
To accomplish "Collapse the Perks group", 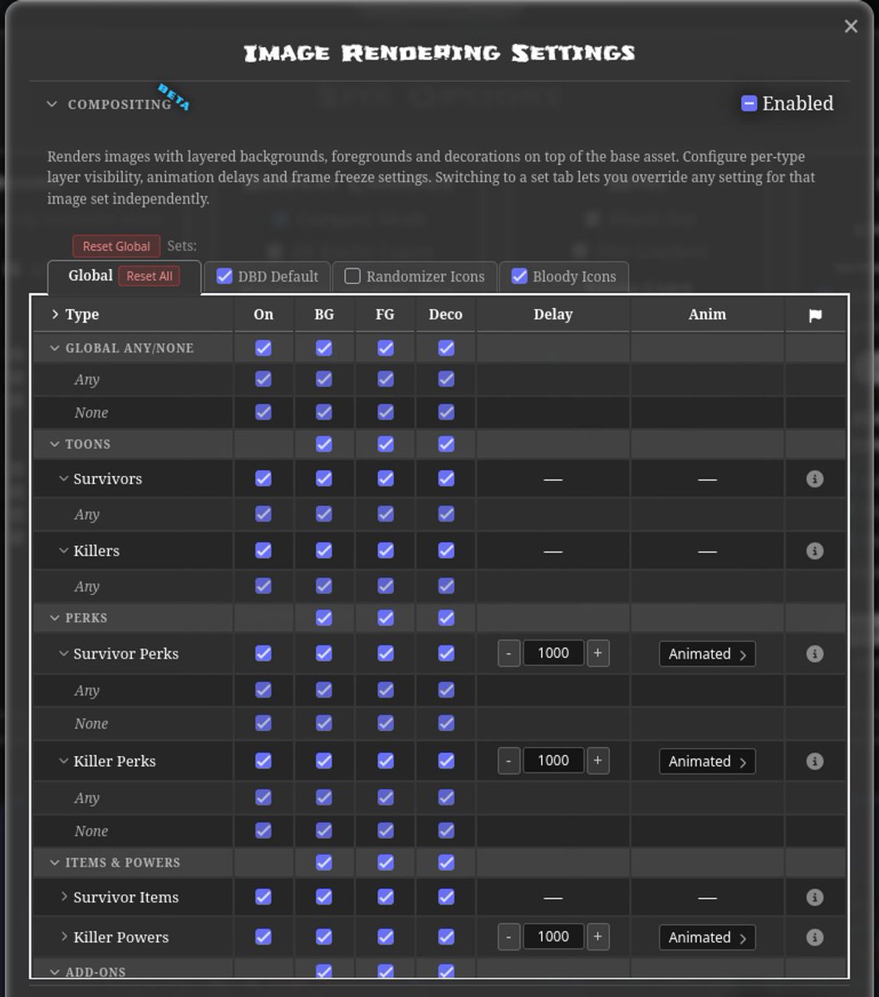I will pyautogui.click(x=55, y=618).
